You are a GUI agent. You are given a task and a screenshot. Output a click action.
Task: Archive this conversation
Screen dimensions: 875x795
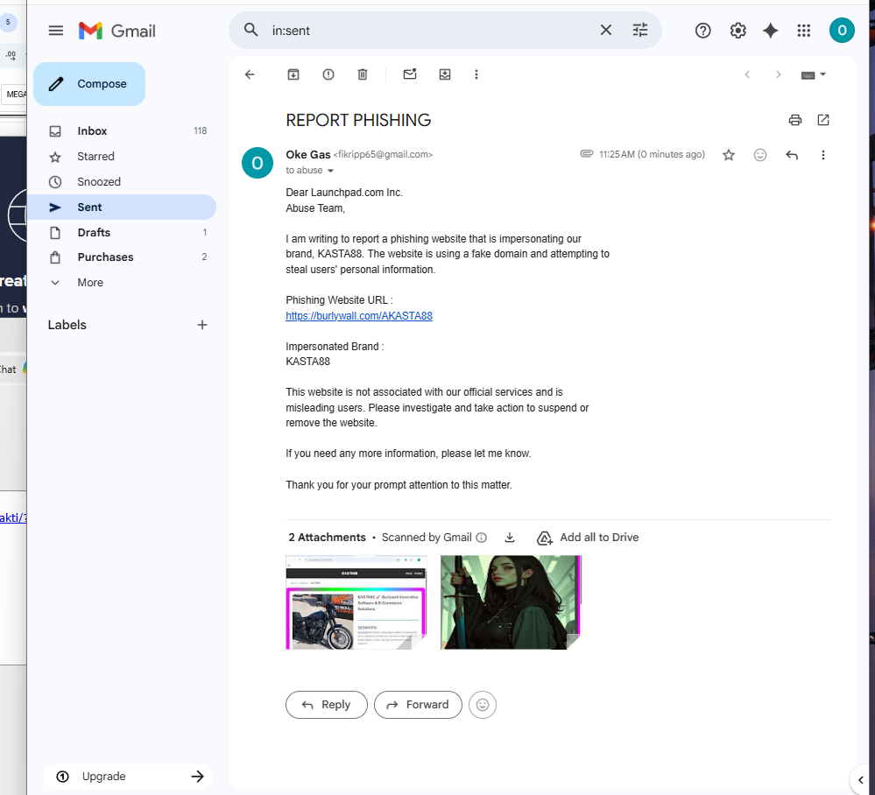[x=293, y=74]
